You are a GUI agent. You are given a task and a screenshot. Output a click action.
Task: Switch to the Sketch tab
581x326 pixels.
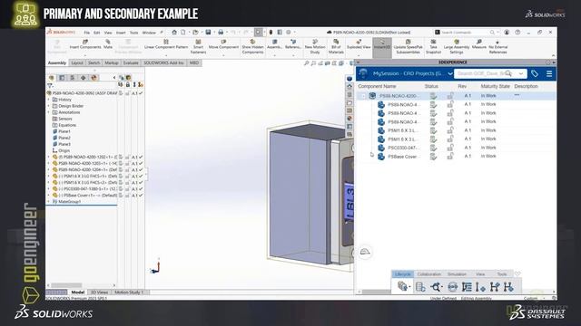pos(94,63)
